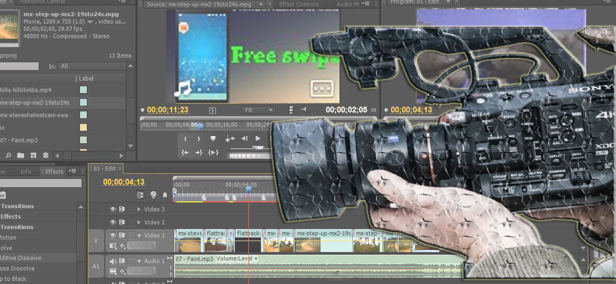Click the Source monitor time ruler playhead

click(x=200, y=126)
